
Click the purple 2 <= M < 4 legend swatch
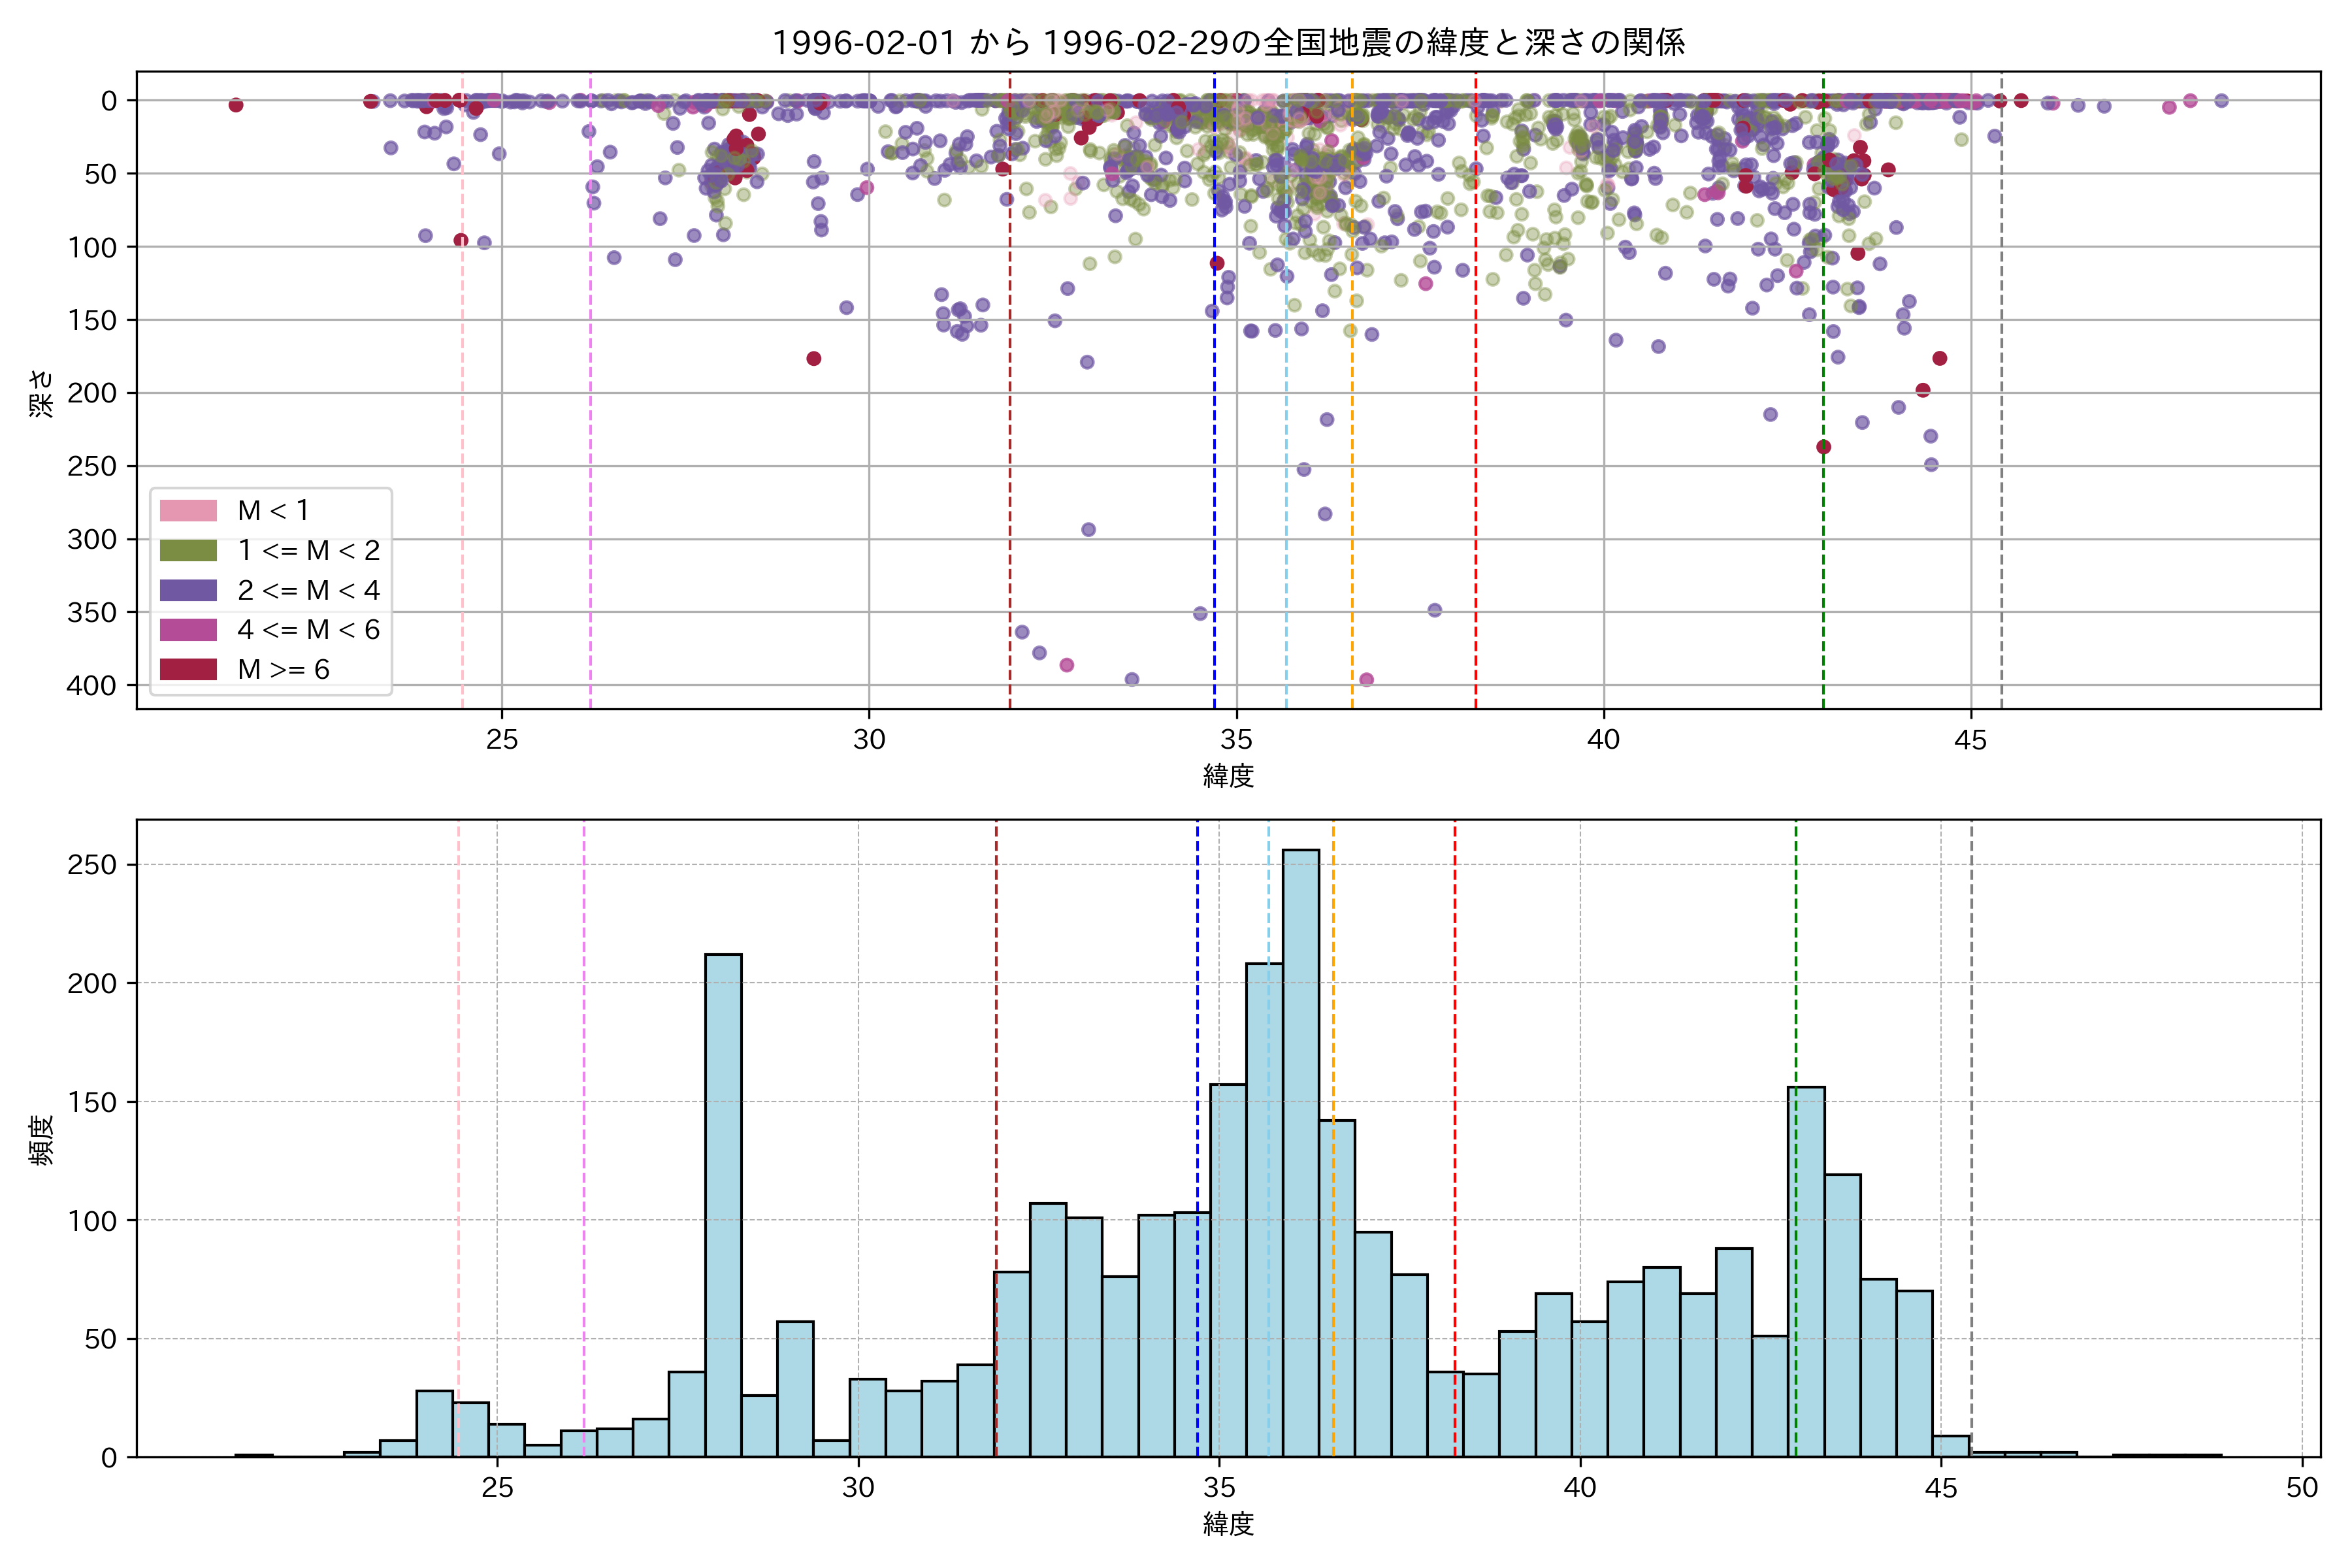coord(188,590)
